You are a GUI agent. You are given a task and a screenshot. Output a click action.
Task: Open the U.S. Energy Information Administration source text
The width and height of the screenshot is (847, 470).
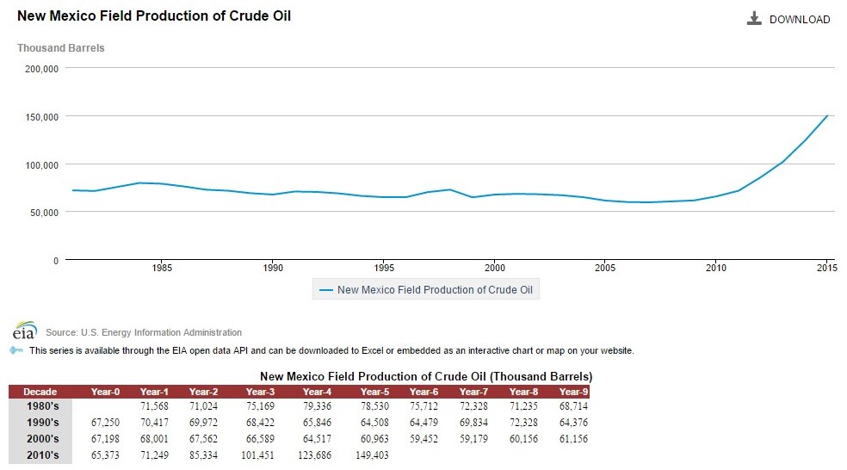(x=144, y=332)
